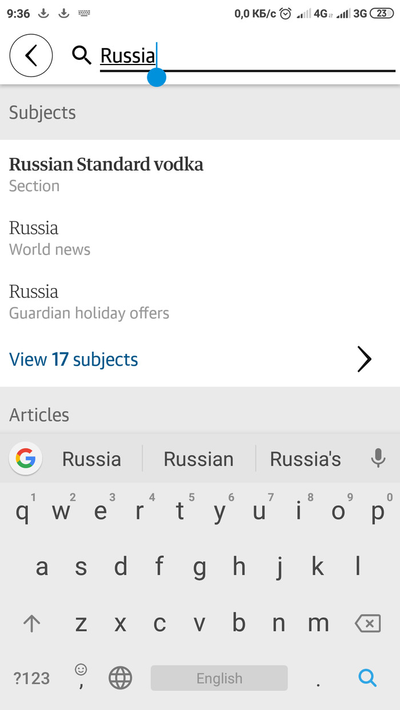Open Russian Standard vodka section
Screen dimensions: 400x710
pos(106,174)
